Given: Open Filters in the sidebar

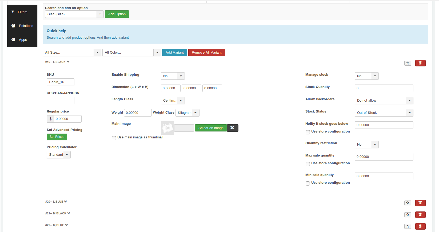Looking at the screenshot, I should click(22, 12).
